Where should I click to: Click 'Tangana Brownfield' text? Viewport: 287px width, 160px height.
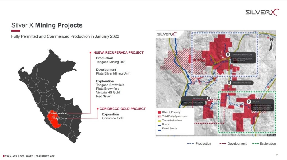pos(110,85)
